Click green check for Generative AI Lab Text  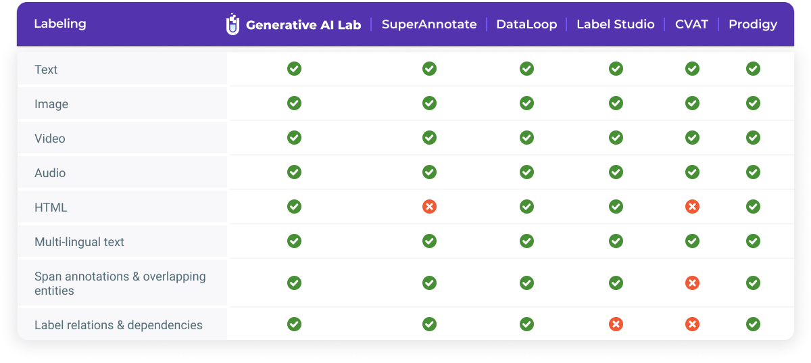coord(294,68)
